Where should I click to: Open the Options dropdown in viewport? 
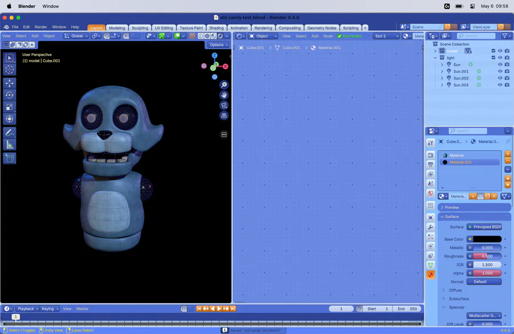[218, 45]
